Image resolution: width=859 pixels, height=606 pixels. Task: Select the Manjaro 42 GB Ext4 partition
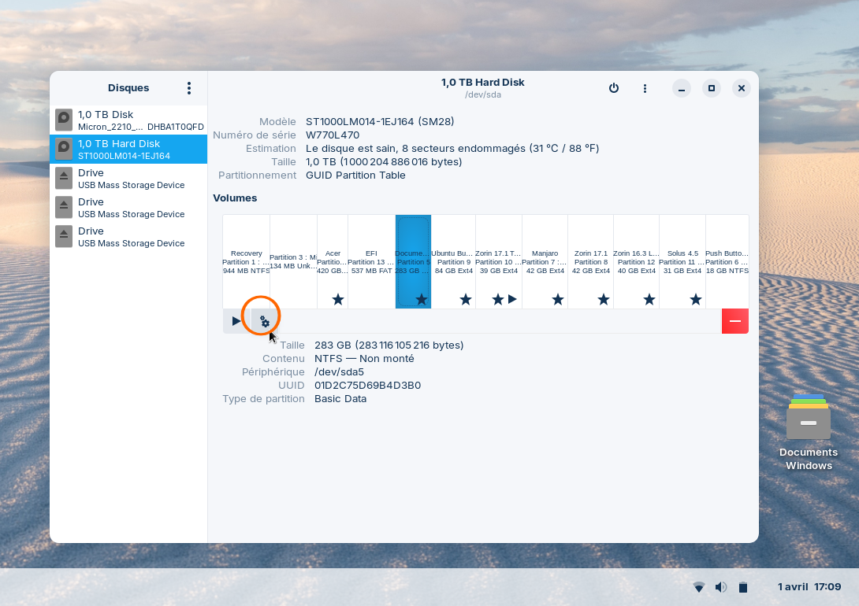(545, 261)
